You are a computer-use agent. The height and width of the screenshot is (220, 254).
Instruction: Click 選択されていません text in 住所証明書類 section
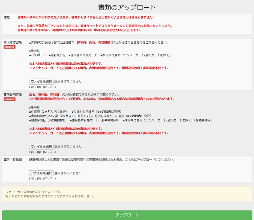coord(68,147)
